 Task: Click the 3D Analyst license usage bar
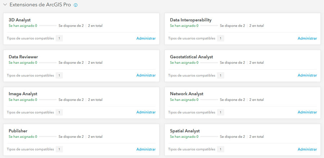(x=48, y=26)
